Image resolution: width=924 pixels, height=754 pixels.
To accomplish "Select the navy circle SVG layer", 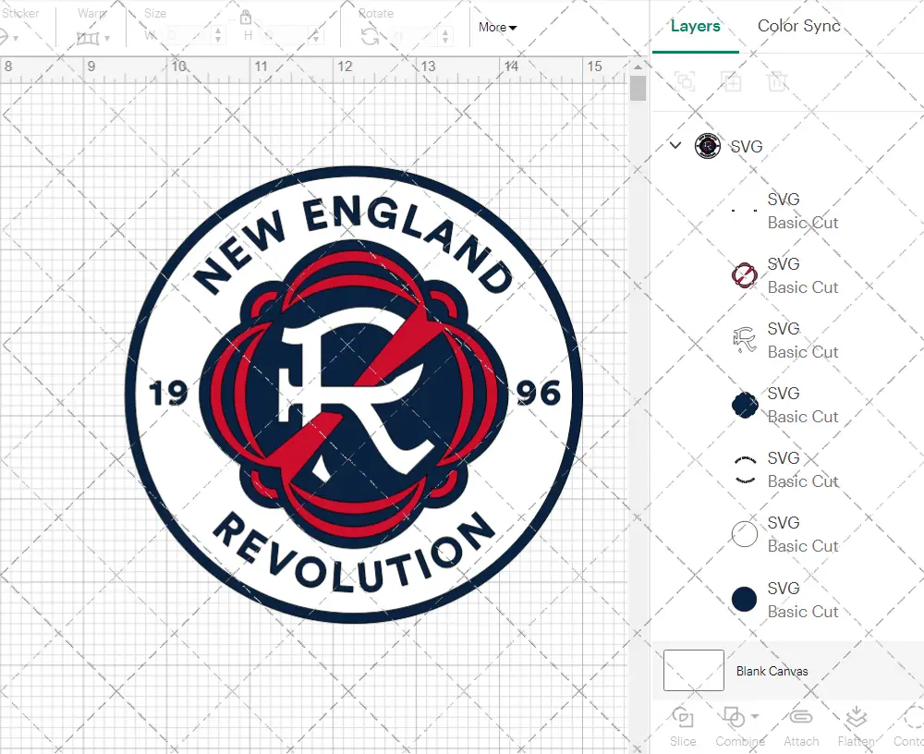I will 786,600.
